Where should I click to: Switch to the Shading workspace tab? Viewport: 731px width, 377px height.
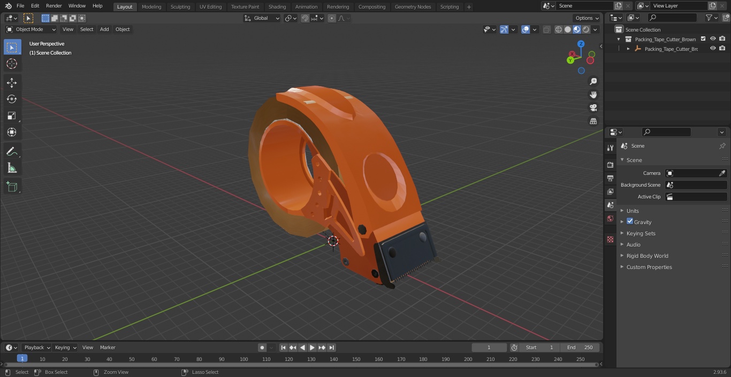point(277,6)
